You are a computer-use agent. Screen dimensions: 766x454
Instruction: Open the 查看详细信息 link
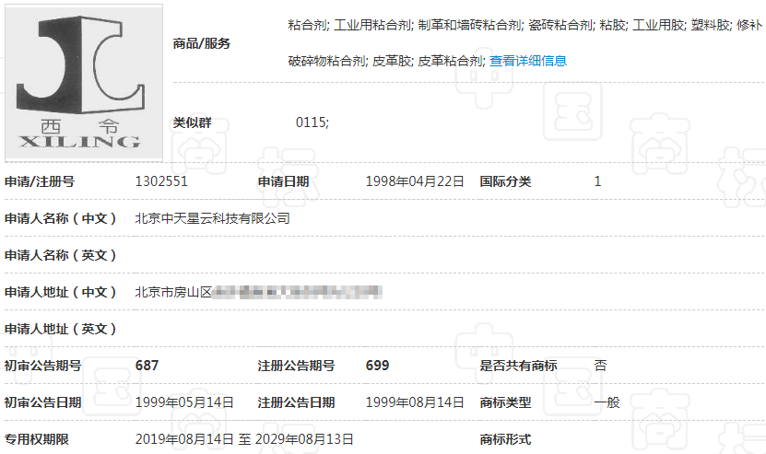(x=528, y=61)
